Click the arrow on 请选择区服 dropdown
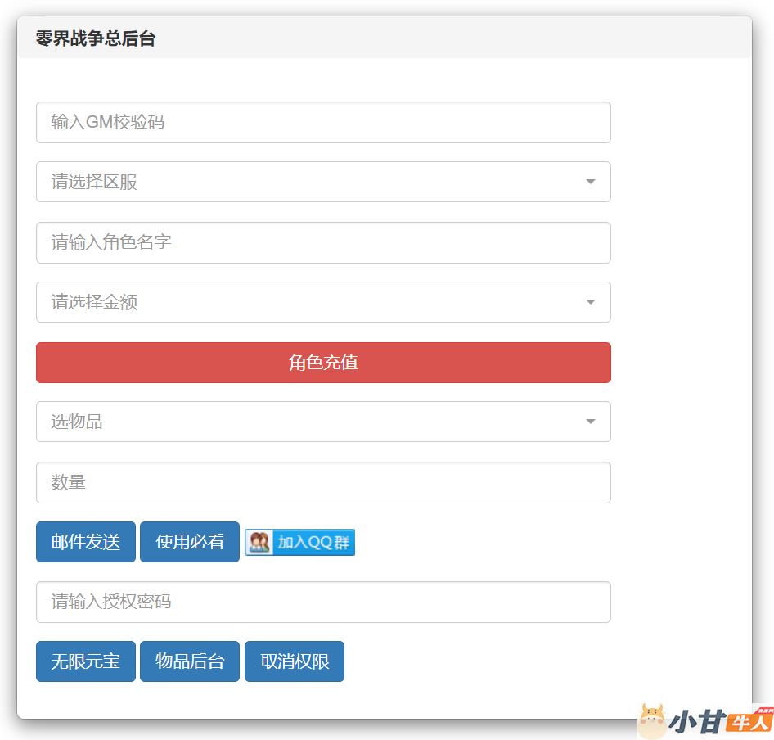The height and width of the screenshot is (740, 774). pos(590,182)
